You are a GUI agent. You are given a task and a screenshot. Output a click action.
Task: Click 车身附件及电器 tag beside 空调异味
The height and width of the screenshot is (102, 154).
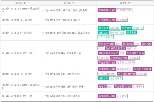click(x=123, y=87)
